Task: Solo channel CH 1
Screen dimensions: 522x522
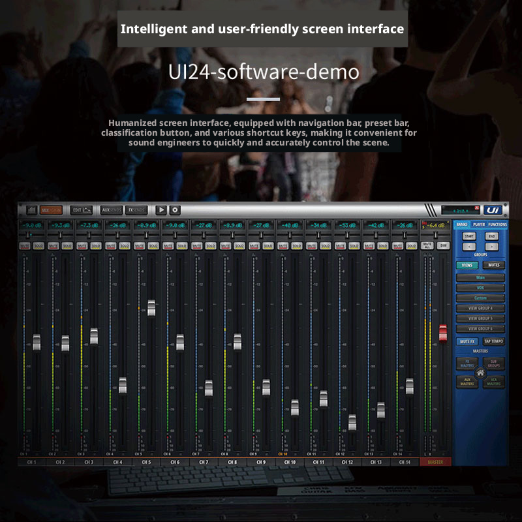Action: click(38, 246)
